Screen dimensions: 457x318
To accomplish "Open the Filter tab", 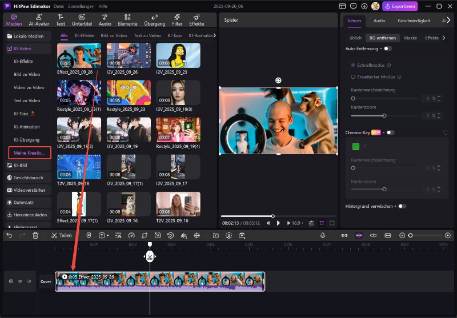I will click(x=177, y=20).
